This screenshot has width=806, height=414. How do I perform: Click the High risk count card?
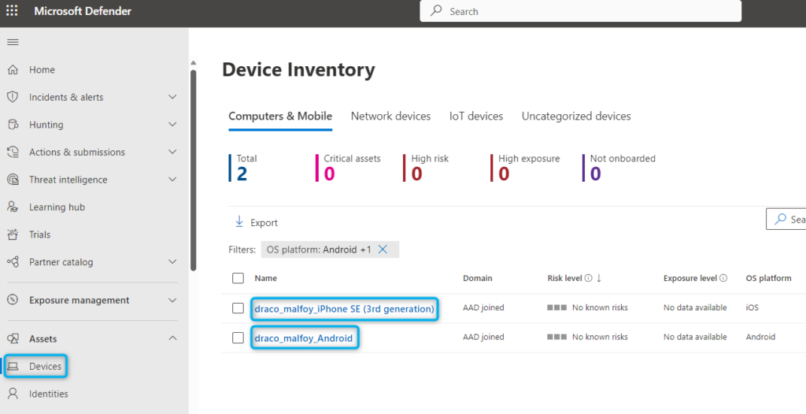(x=426, y=168)
